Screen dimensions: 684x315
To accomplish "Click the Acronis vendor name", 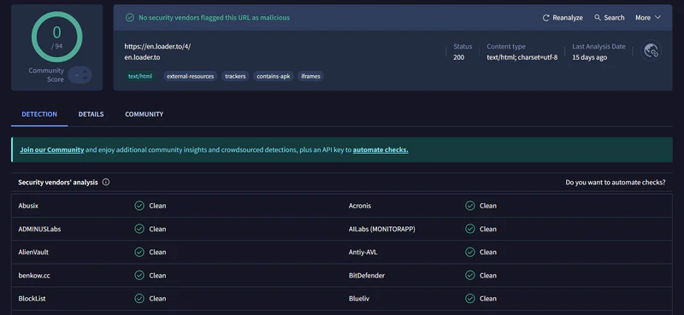I will [x=360, y=206].
